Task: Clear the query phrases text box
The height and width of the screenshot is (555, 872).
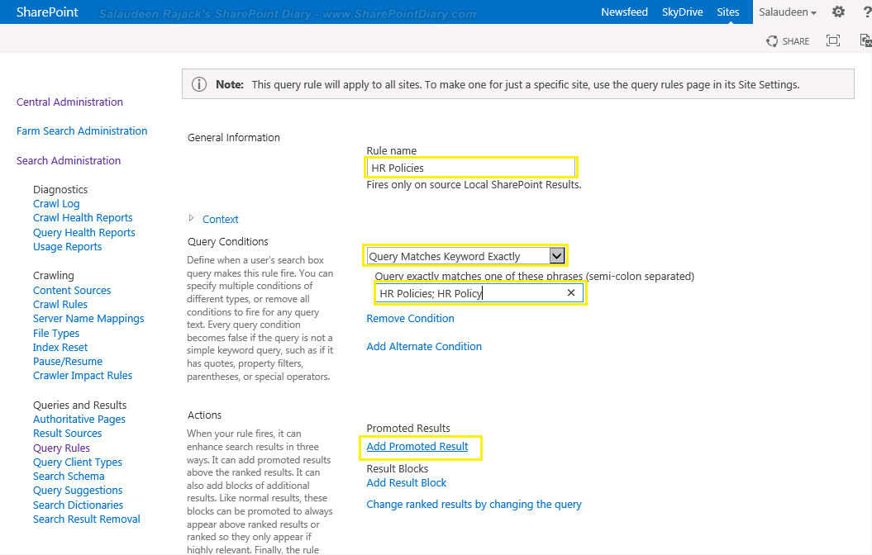Action: pos(570,292)
